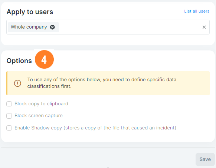Clear all selections using the users field X
Image resolution: width=216 pixels, height=168 pixels.
pos(204,27)
